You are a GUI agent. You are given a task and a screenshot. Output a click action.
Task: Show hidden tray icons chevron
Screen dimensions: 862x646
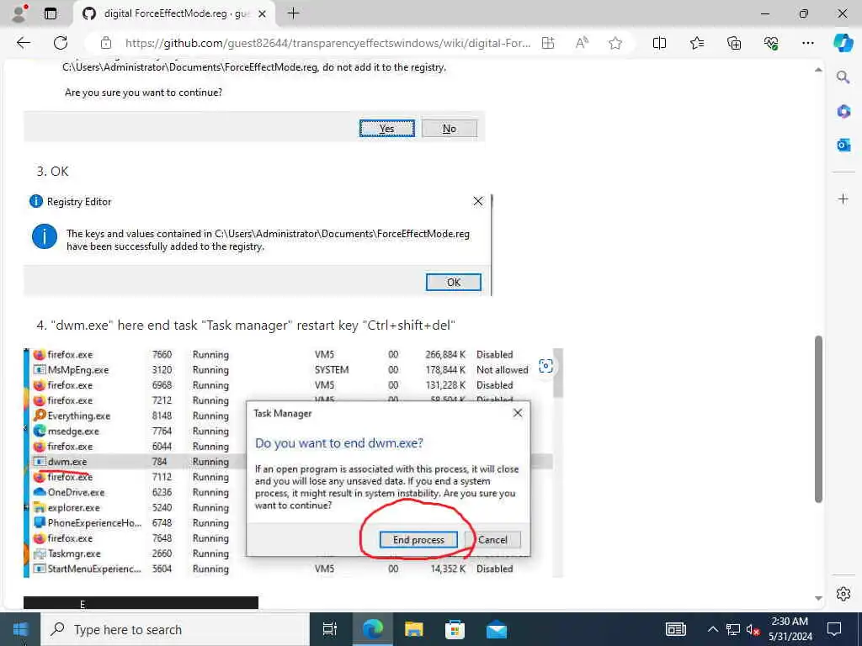coord(712,629)
